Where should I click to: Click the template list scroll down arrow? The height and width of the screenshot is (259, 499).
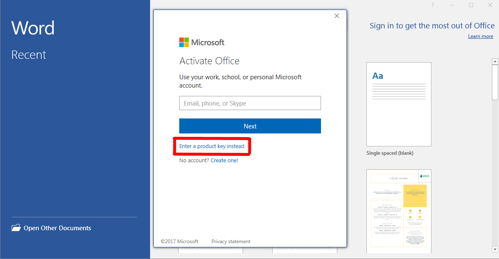[x=495, y=249]
